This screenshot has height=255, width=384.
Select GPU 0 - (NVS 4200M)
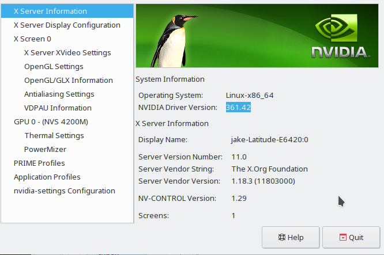51,122
